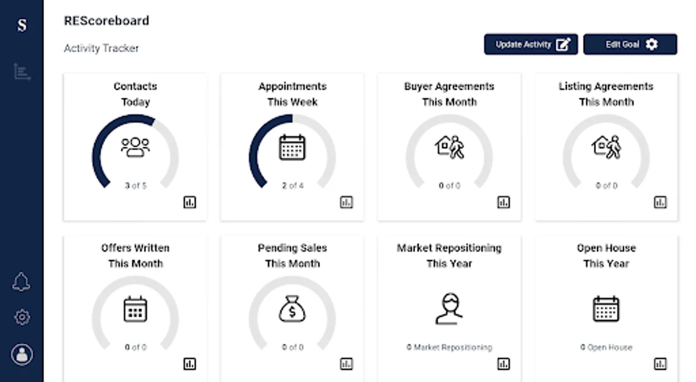Image resolution: width=696 pixels, height=382 pixels.
Task: Click the Edit Goal button
Action: pos(630,44)
